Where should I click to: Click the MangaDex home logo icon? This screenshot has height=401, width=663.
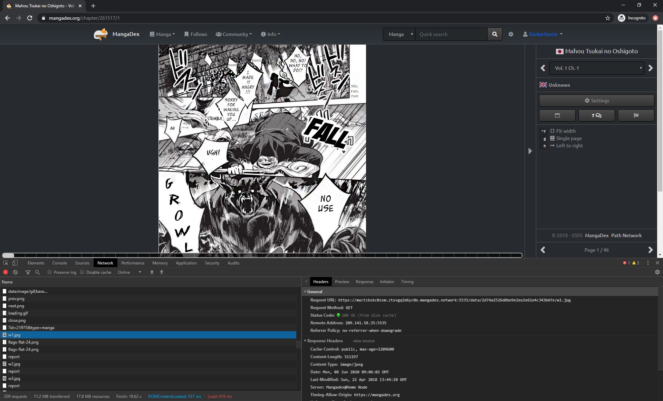[100, 34]
